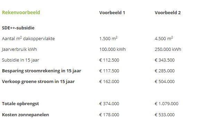Click the SDE++-subsidie label

point(18,28)
